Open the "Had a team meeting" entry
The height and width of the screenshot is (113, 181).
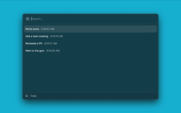click(x=37, y=36)
